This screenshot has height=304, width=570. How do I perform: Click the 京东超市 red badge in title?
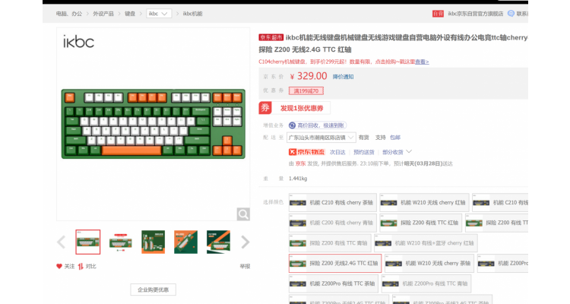point(271,37)
